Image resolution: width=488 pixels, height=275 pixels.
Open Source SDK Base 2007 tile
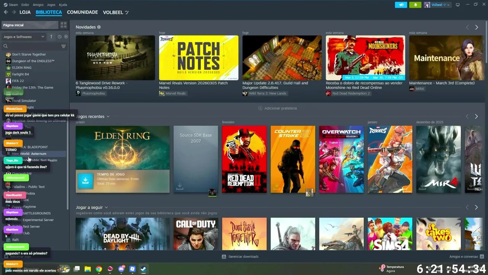coord(196,159)
